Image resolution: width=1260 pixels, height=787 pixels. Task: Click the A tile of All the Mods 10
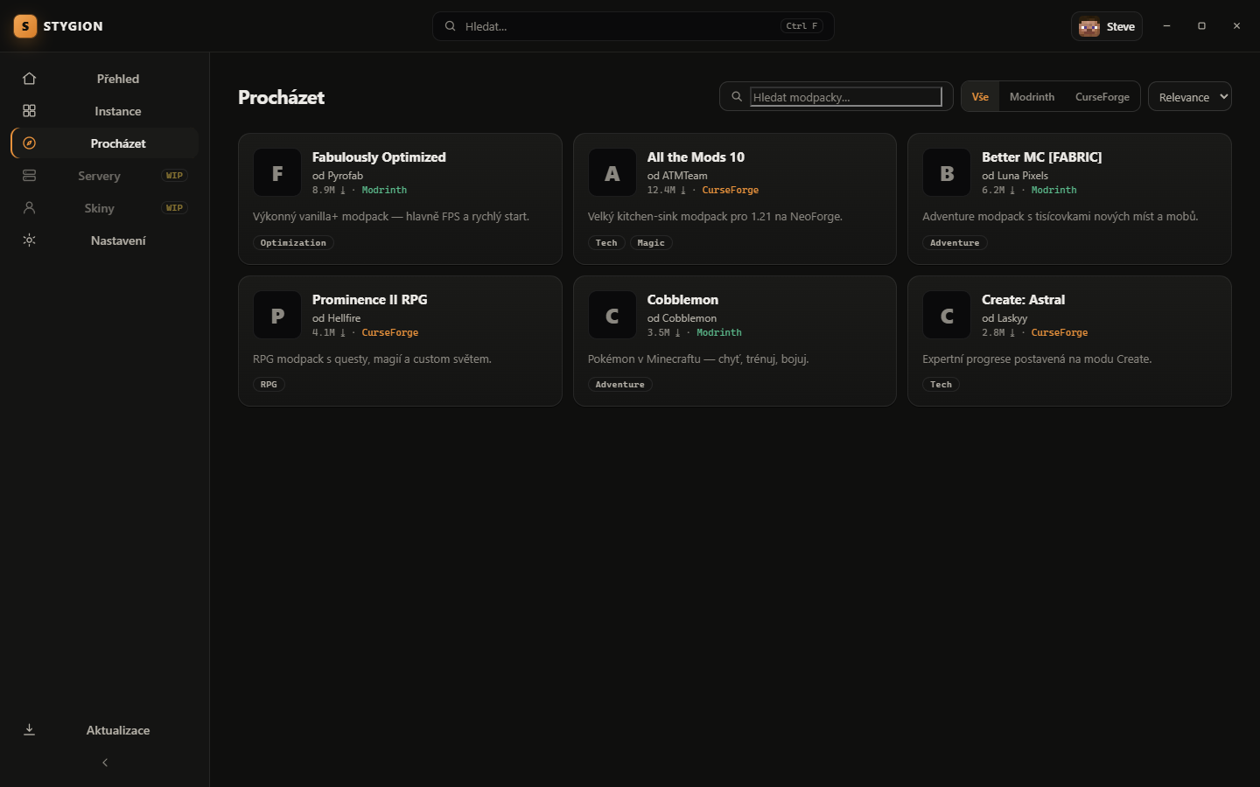click(612, 173)
